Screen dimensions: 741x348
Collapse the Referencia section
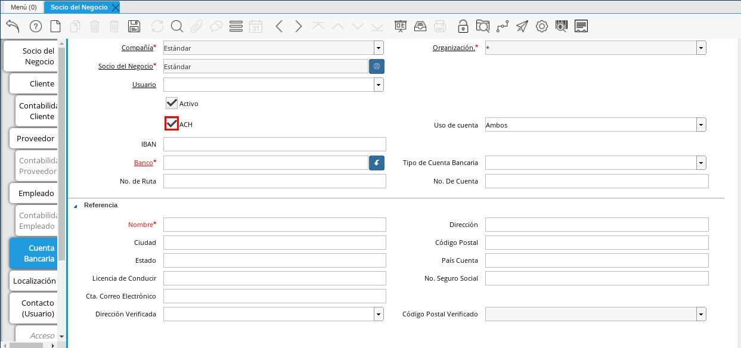76,206
